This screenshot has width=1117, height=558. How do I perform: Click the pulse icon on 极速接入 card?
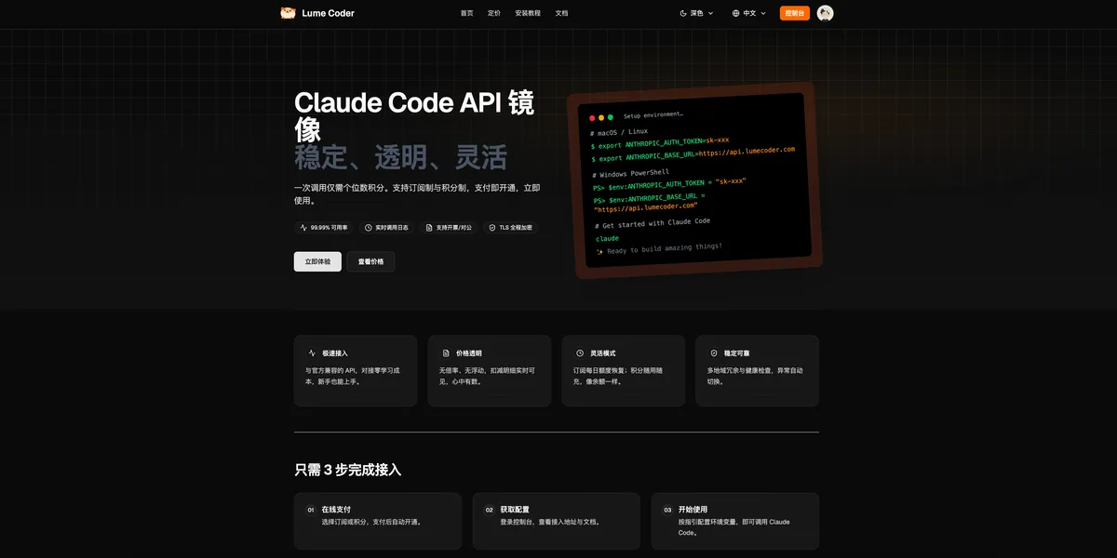(312, 353)
